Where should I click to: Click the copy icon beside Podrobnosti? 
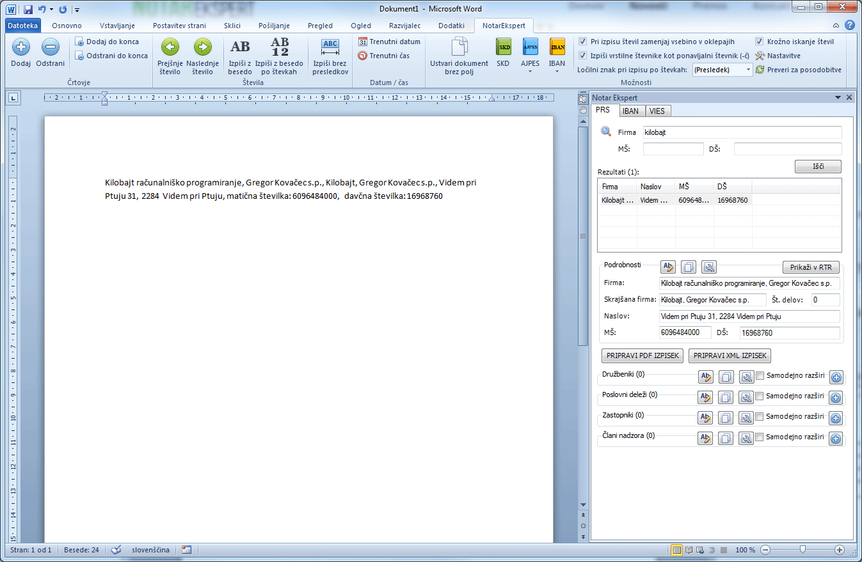[689, 267]
